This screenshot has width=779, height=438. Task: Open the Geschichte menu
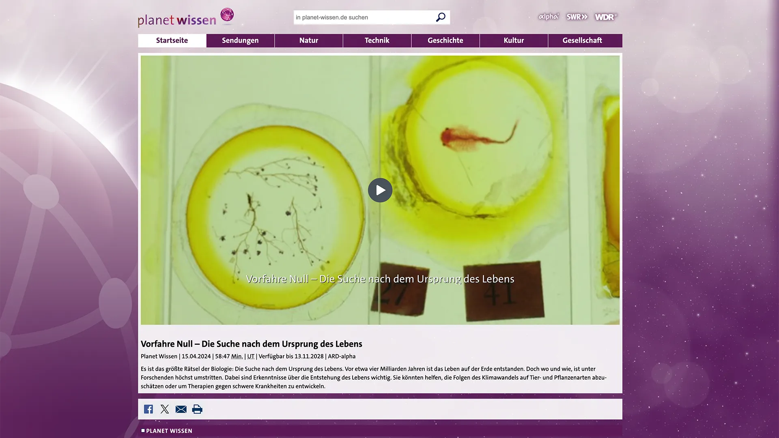tap(445, 41)
